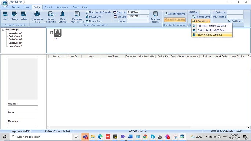Viewport: 251px width, 141px height.
Task: Open the USB Drive combo box
Action: pyautogui.click(x=205, y=12)
